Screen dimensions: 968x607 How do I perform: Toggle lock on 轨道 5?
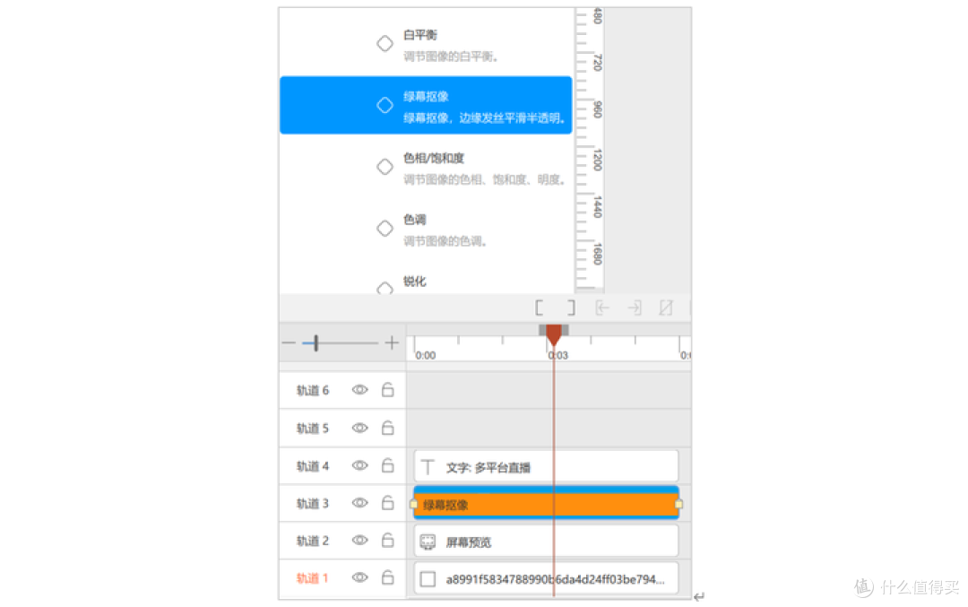pyautogui.click(x=388, y=428)
